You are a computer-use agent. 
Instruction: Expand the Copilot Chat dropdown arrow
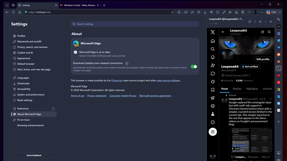280,12
